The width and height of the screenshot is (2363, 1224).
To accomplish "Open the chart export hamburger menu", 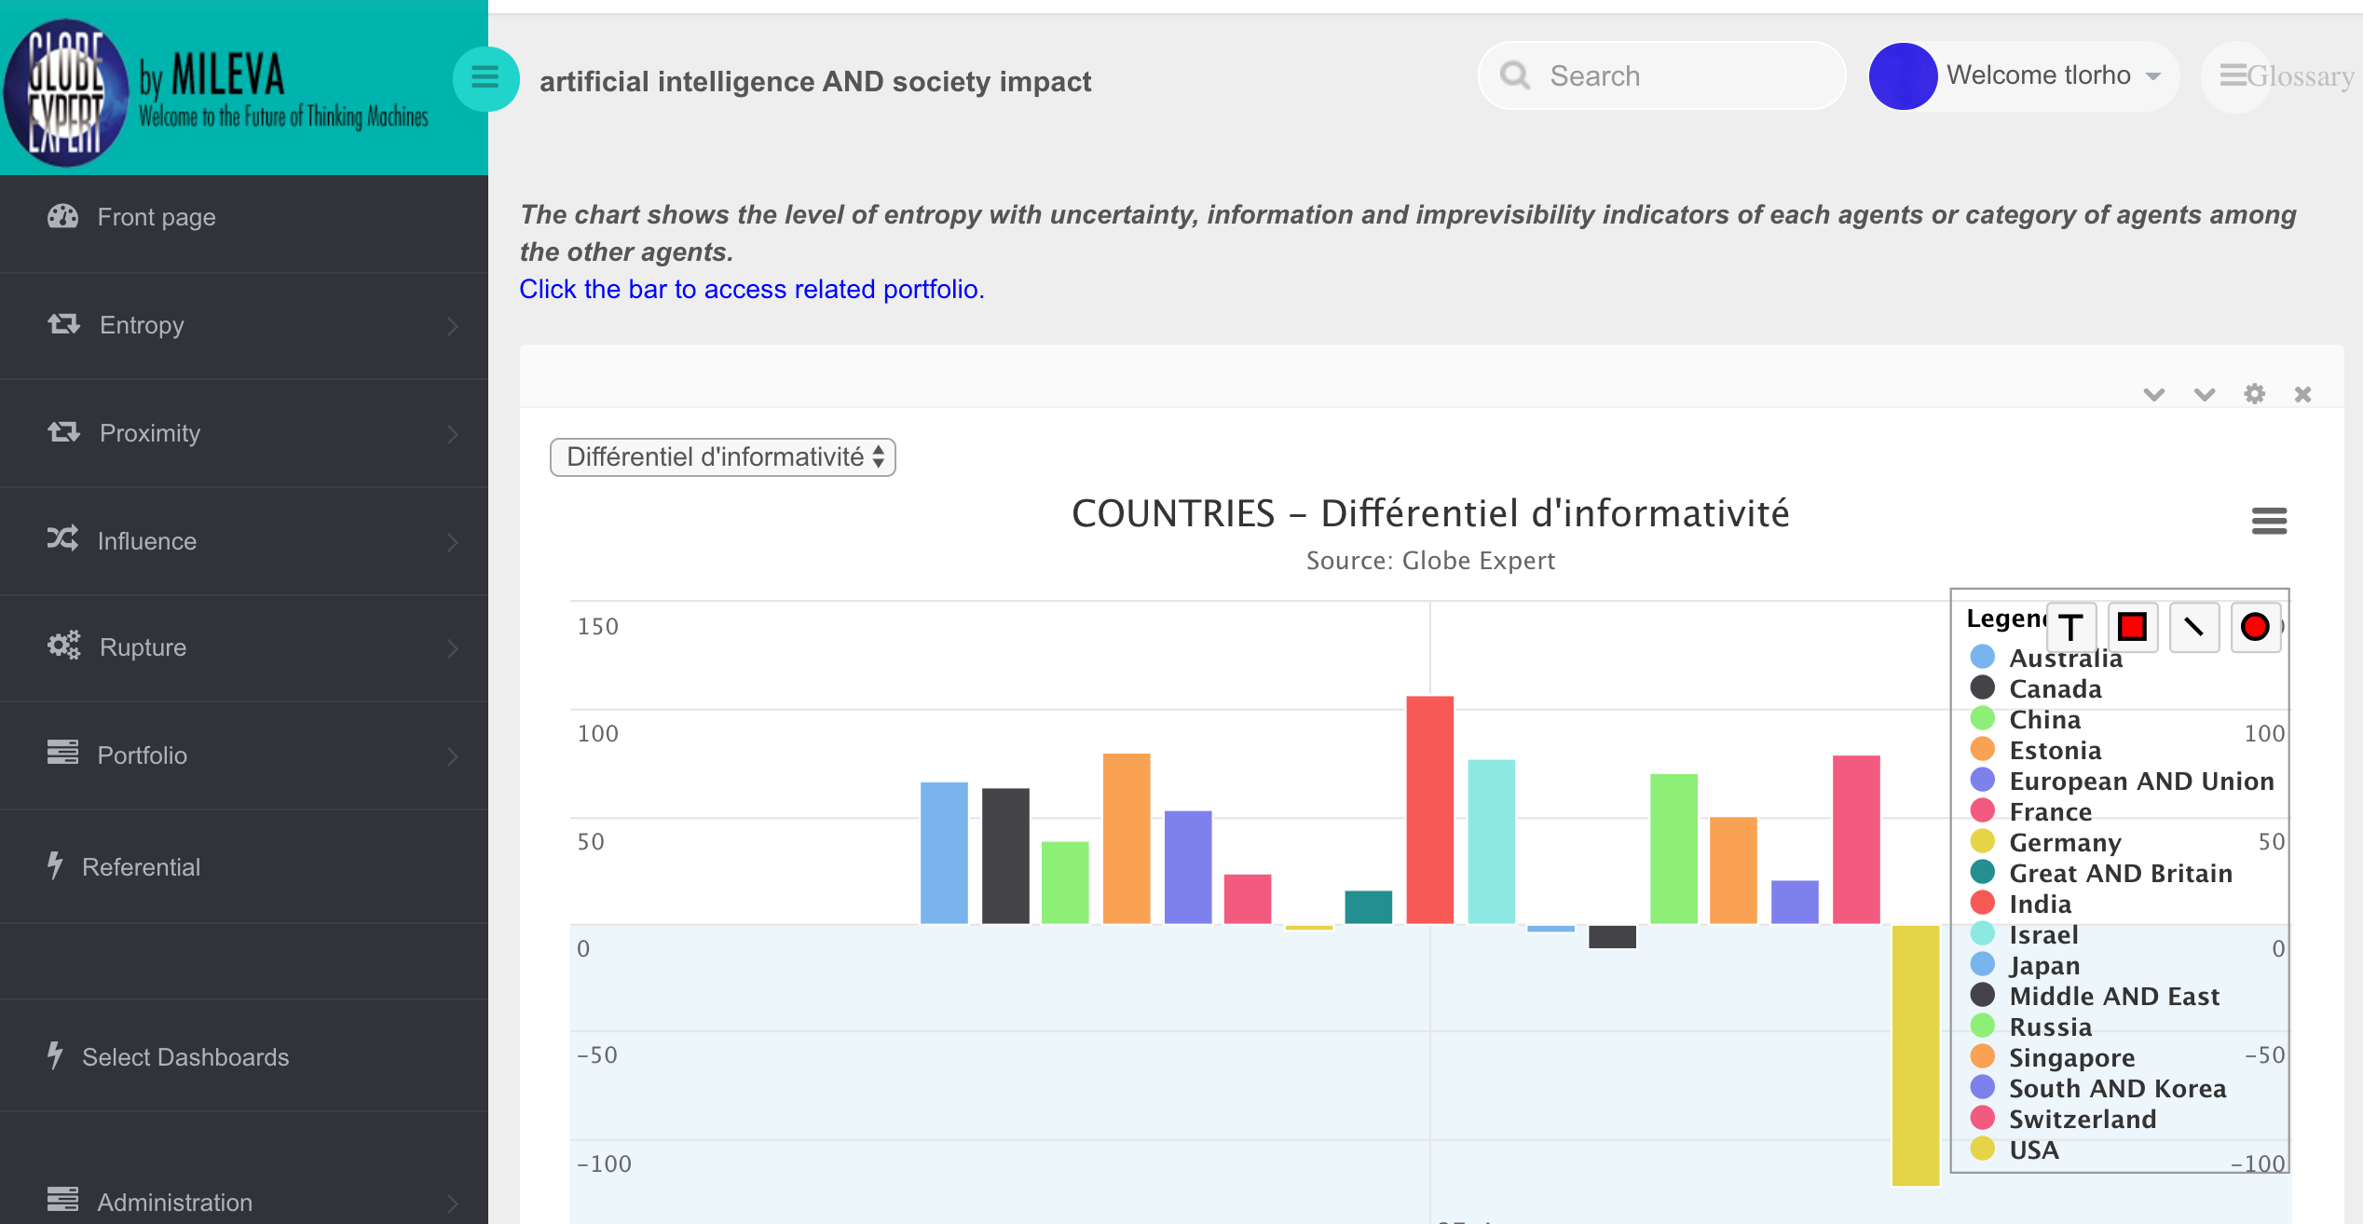I will pyautogui.click(x=2269, y=521).
